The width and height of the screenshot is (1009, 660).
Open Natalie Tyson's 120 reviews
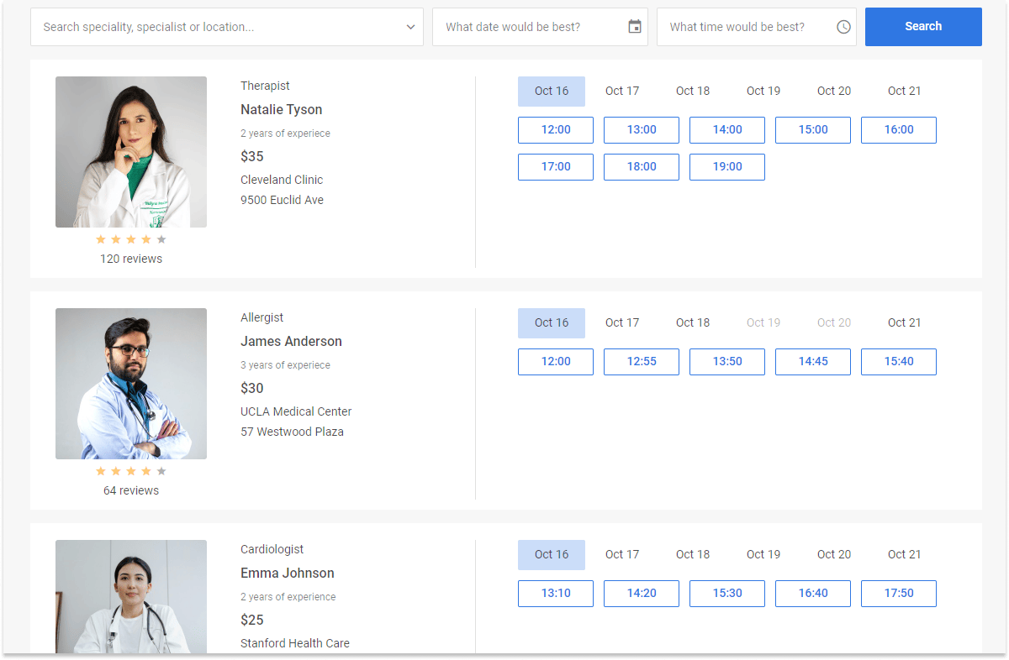[131, 259]
